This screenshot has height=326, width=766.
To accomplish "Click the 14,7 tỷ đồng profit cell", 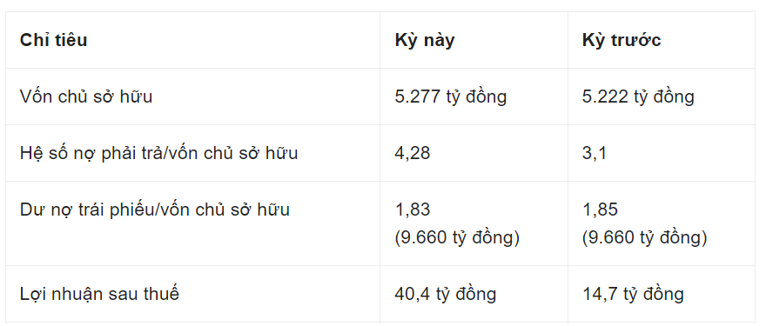I will tap(633, 294).
